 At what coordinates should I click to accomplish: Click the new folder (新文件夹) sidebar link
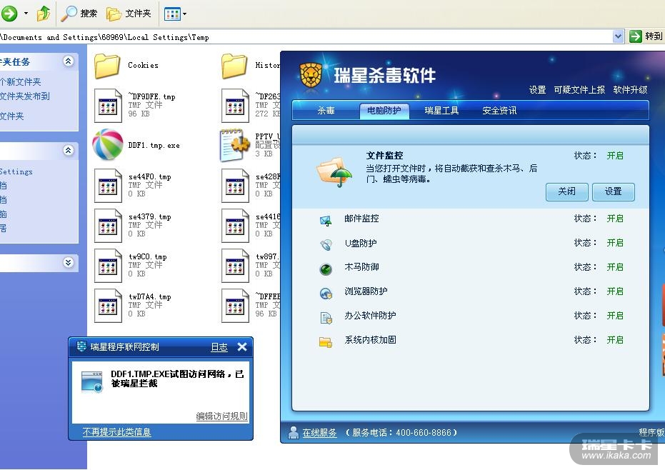click(x=20, y=81)
